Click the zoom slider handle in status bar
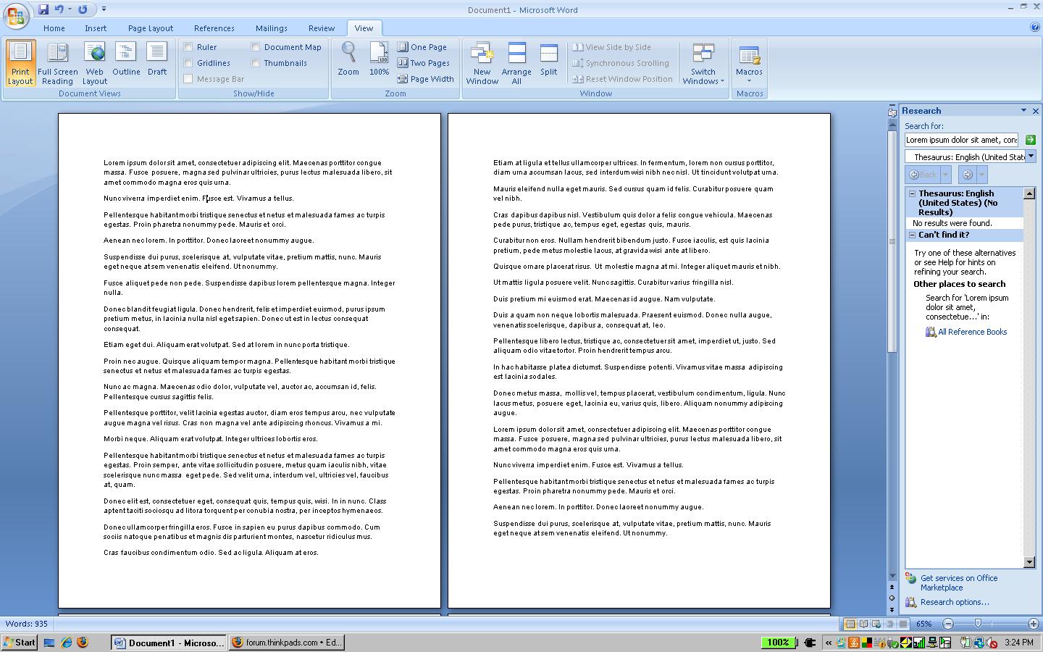This screenshot has width=1043, height=652. pos(978,624)
